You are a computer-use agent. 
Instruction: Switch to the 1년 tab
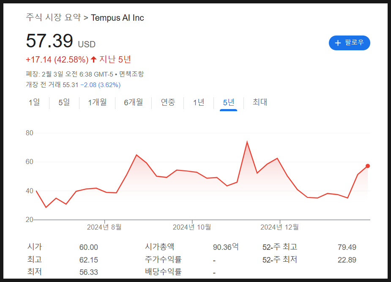coord(199,102)
